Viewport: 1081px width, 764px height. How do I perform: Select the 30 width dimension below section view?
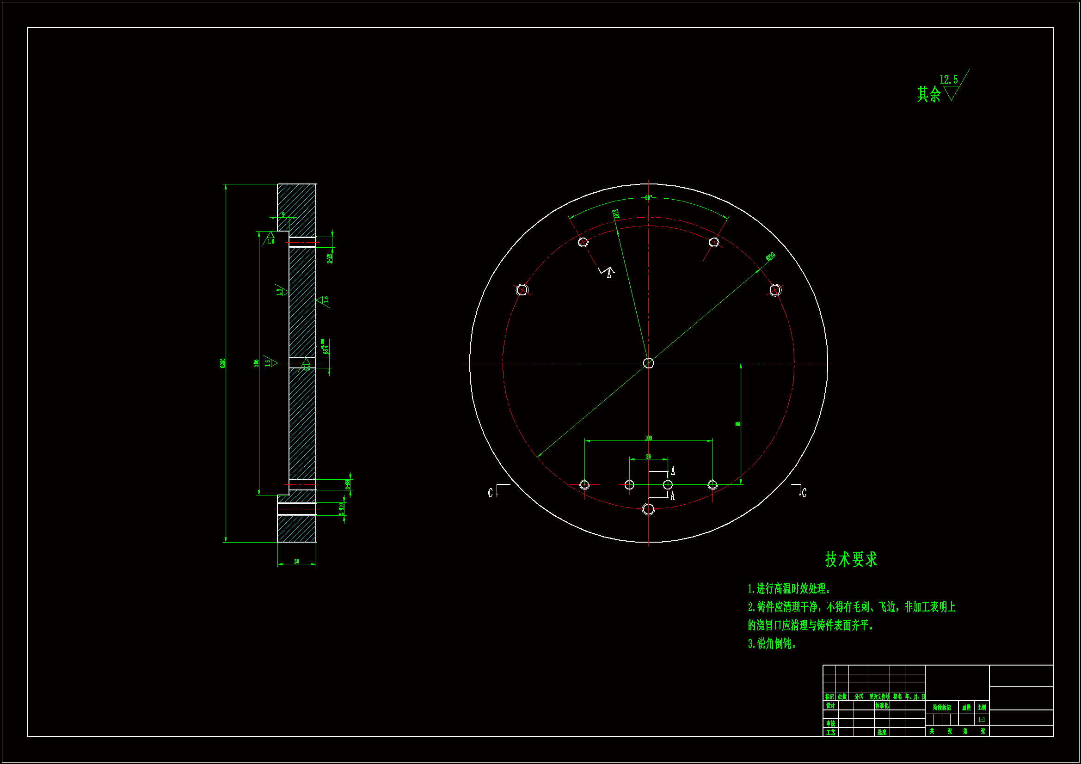(x=297, y=561)
